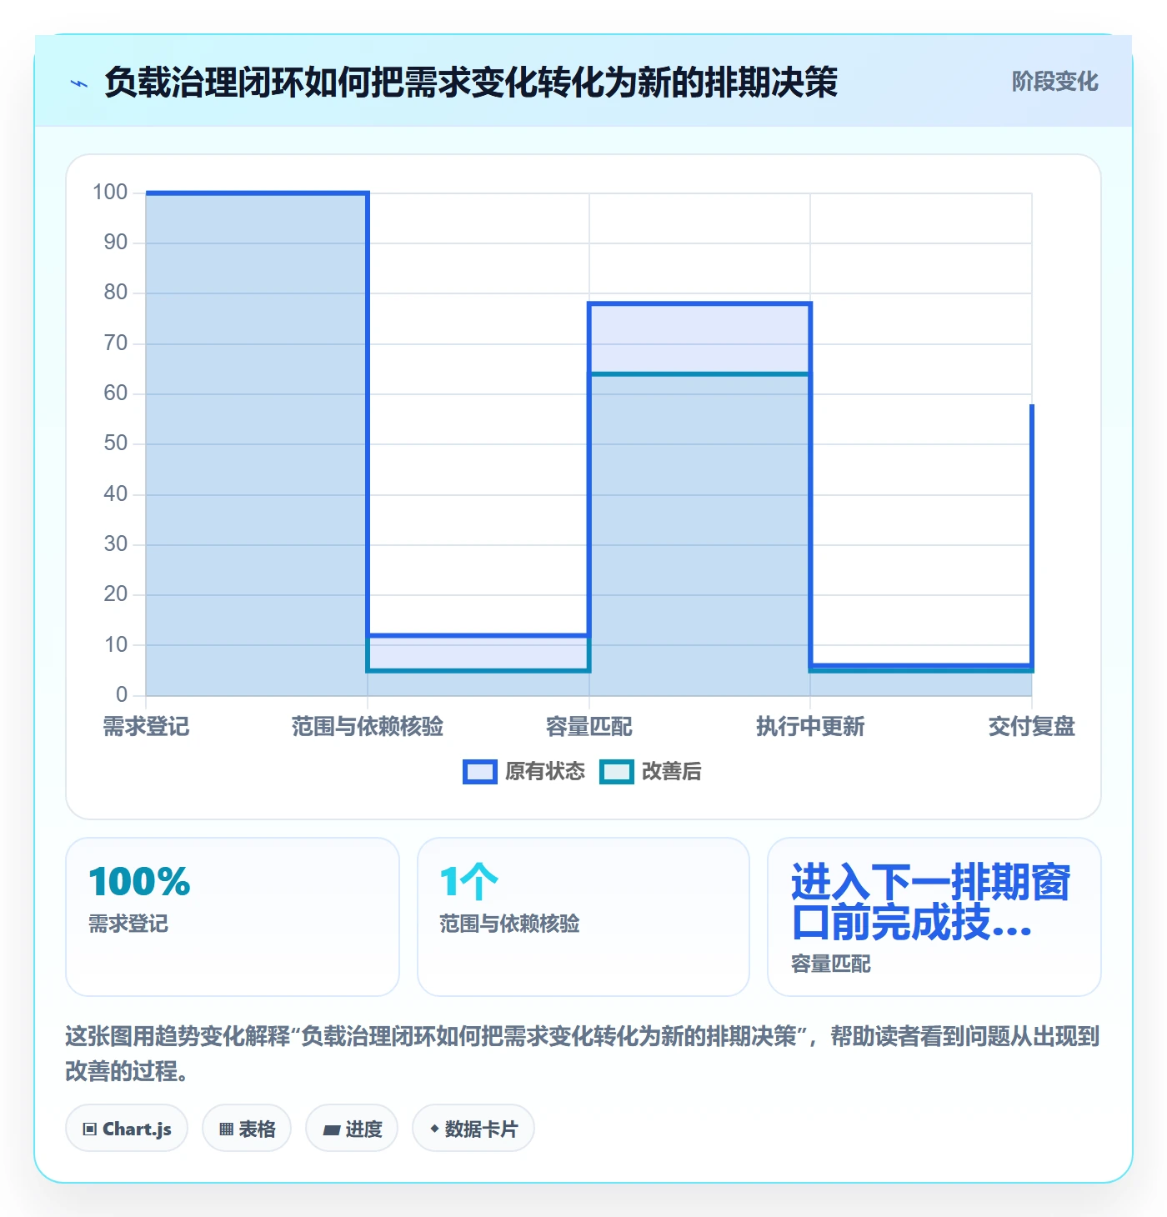Image resolution: width=1167 pixels, height=1217 pixels.
Task: Click the 范围与依赖核验 caption below 1个
Action: pyautogui.click(x=509, y=924)
